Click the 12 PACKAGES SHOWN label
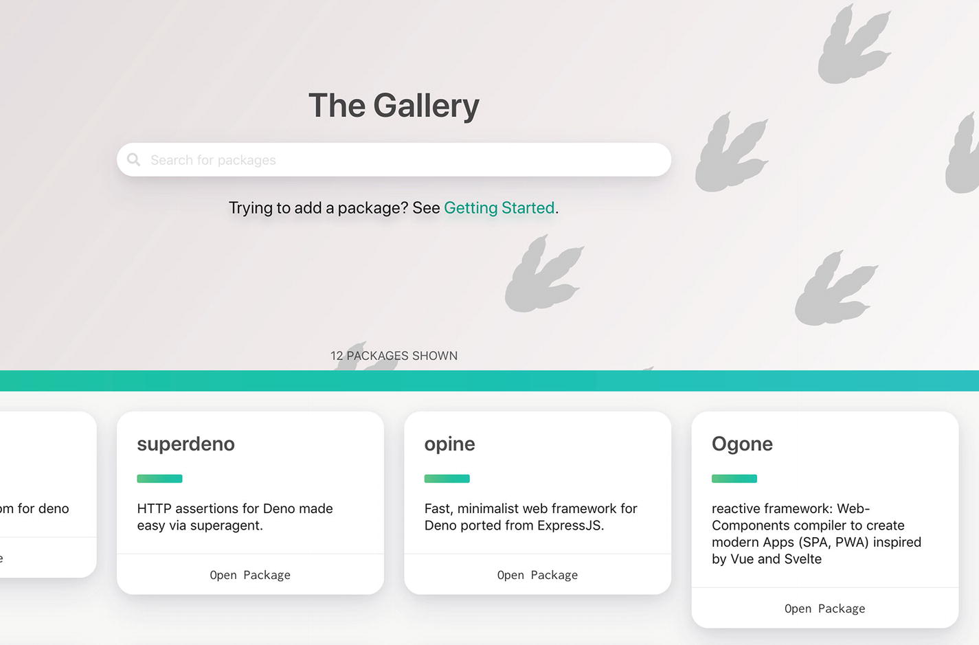Screen dimensions: 979x645 tap(394, 356)
